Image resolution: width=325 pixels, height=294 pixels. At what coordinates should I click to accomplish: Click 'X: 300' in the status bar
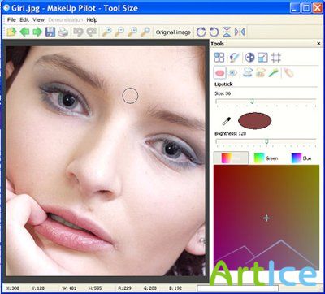13,288
